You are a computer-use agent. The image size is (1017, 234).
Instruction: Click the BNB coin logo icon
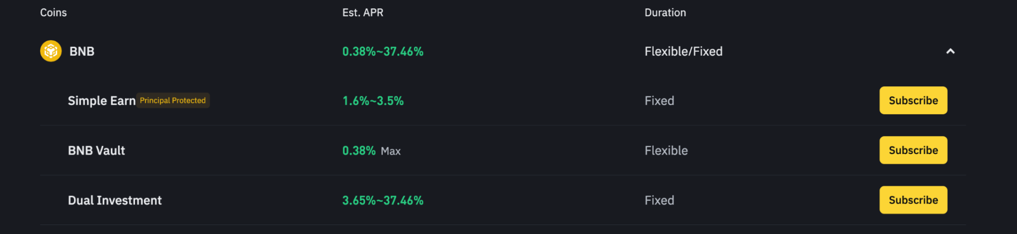[x=51, y=51]
